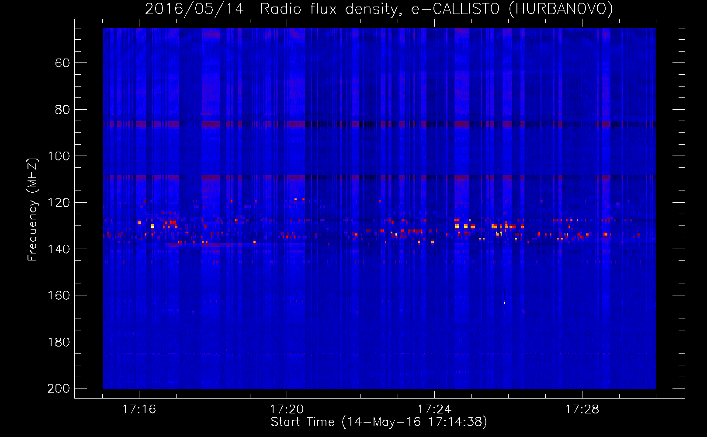Image resolution: width=707 pixels, height=437 pixels.
Task: Click the "60" frequency tick label
Action: click(x=62, y=63)
